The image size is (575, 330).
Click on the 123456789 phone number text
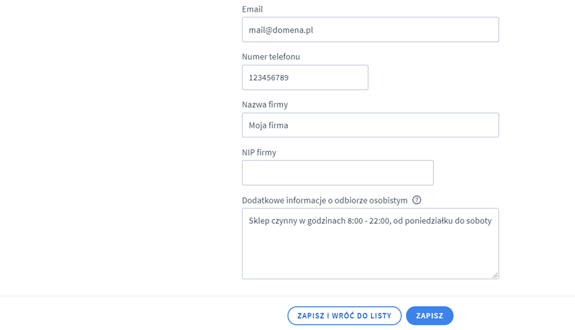tap(269, 78)
